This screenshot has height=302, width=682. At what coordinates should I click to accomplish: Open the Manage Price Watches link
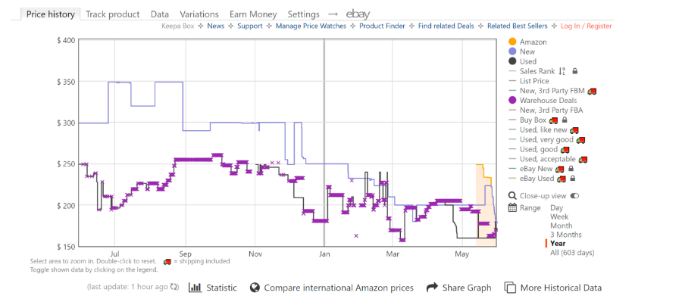click(311, 26)
